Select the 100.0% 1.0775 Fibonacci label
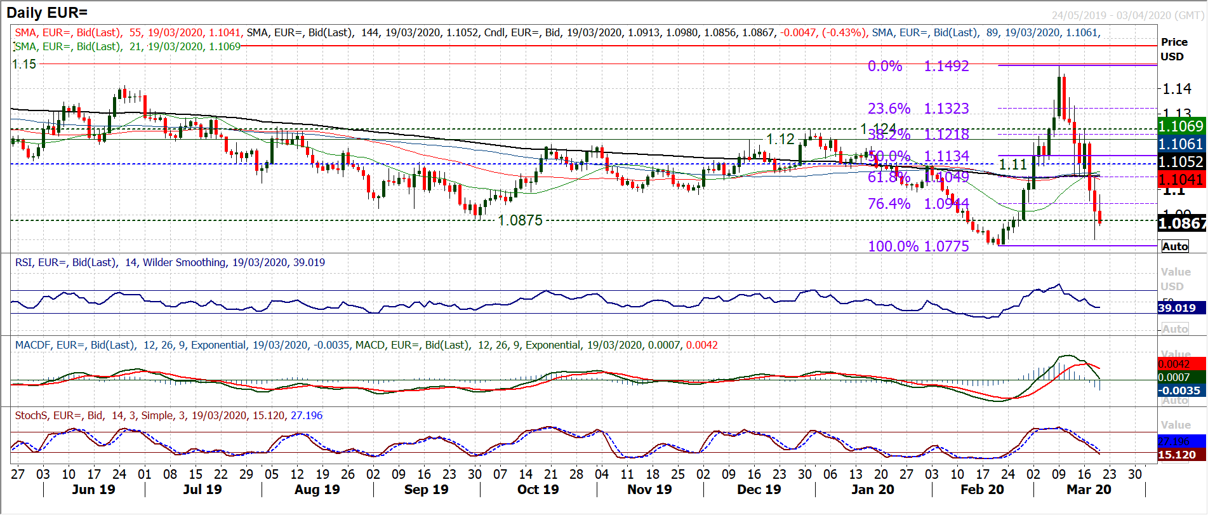Image resolution: width=1208 pixels, height=515 pixels. click(x=918, y=246)
